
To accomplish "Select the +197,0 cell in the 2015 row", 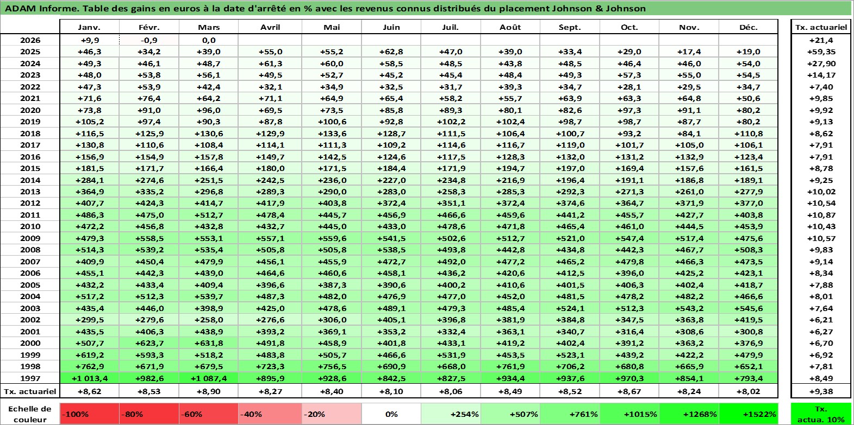I will pos(570,168).
